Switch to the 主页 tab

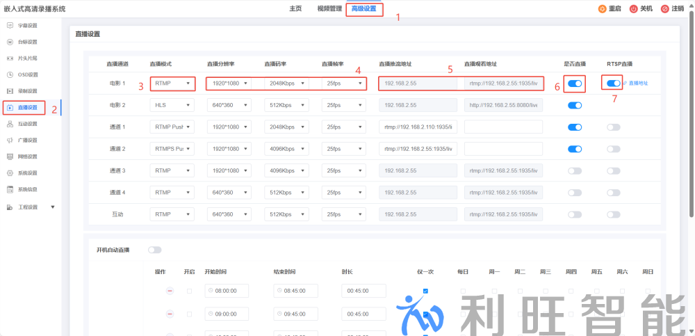coord(295,8)
